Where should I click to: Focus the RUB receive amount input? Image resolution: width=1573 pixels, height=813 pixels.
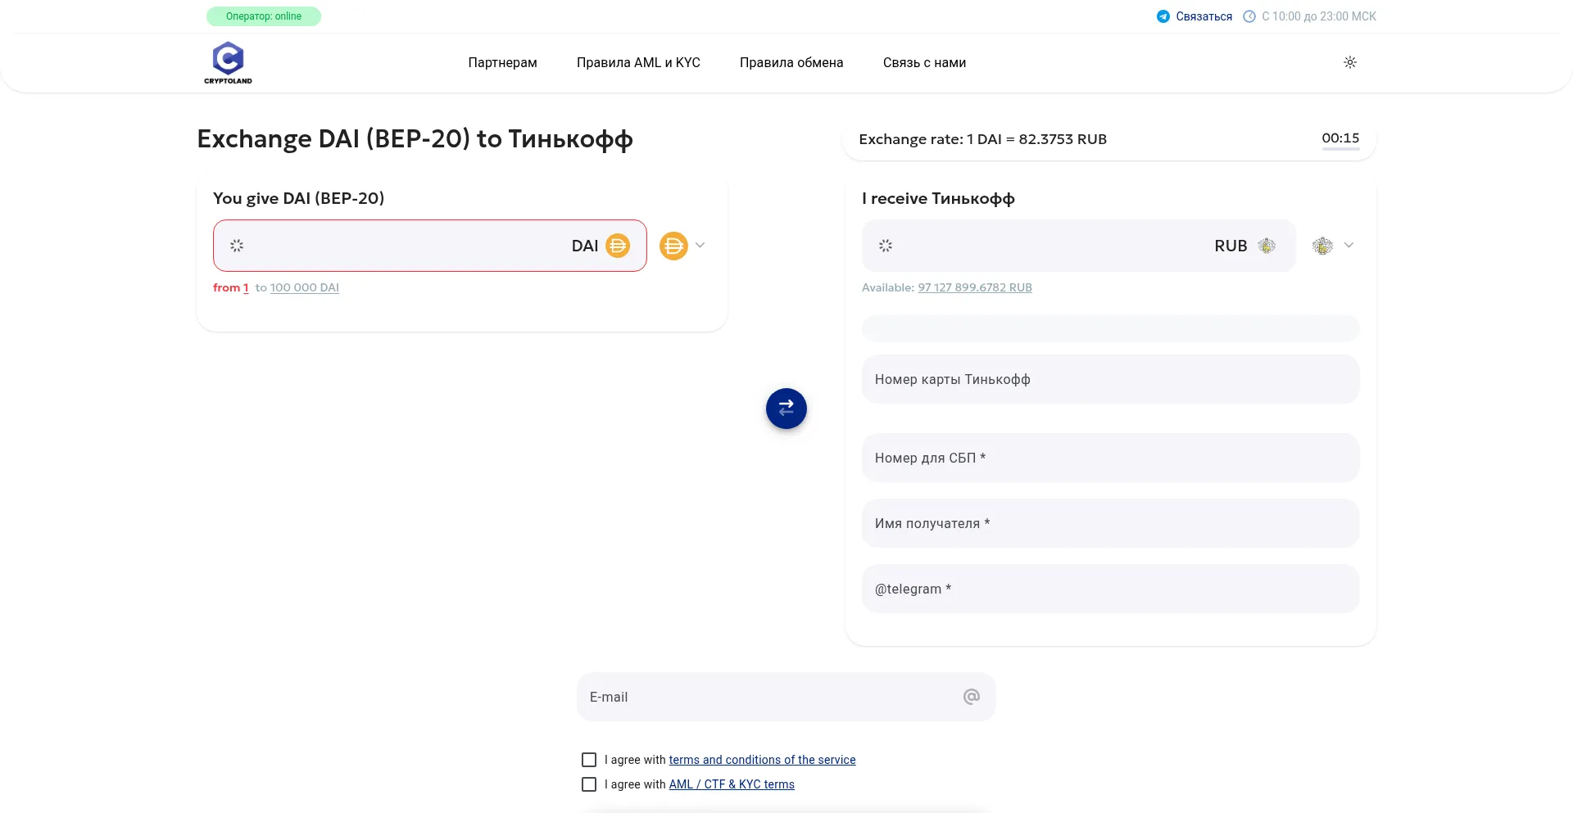1079,246
